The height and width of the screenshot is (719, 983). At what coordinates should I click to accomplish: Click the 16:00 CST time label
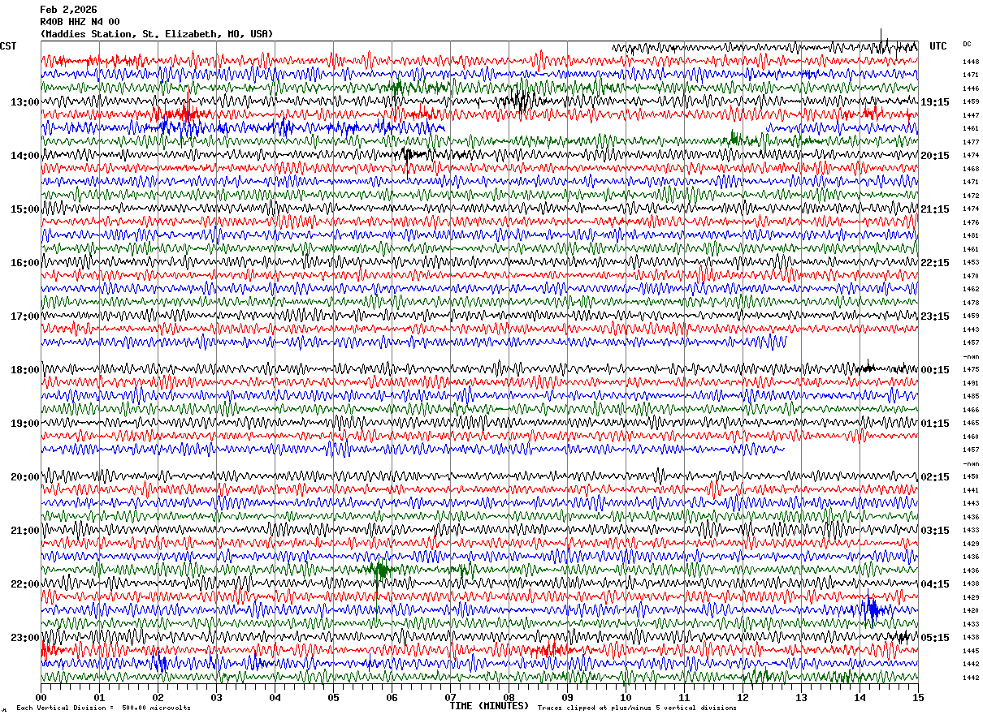tap(25, 263)
